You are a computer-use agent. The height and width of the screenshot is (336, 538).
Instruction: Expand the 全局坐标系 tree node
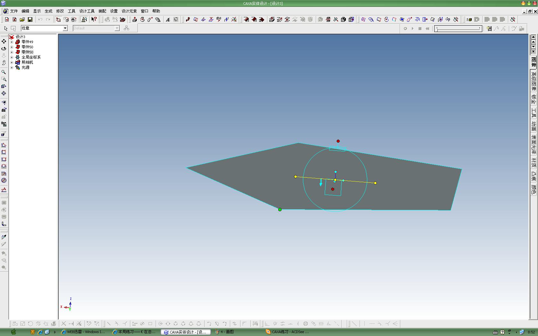12,57
